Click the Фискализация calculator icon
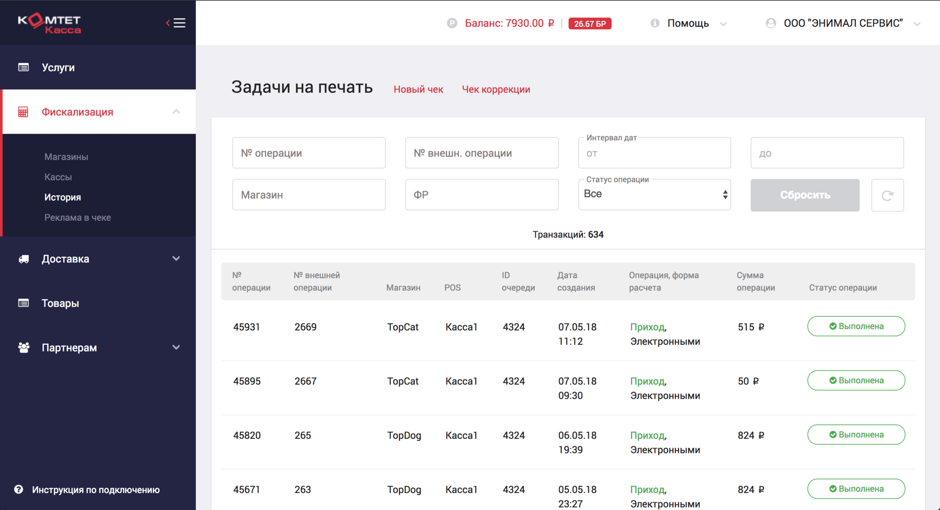Viewport: 940px width, 510px height. [x=23, y=112]
